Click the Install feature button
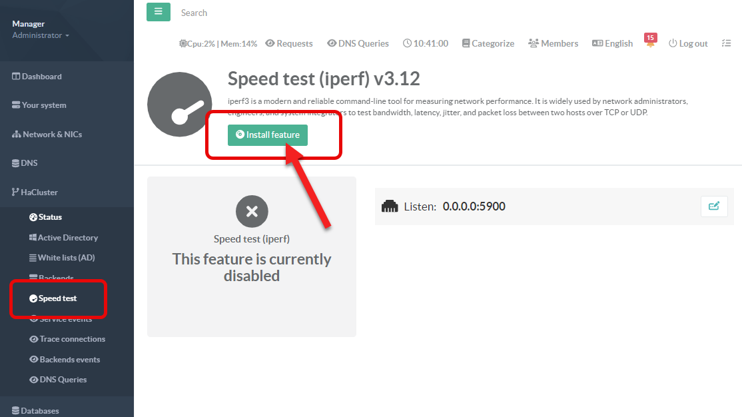Screen dimensions: 742x417 tap(268, 135)
